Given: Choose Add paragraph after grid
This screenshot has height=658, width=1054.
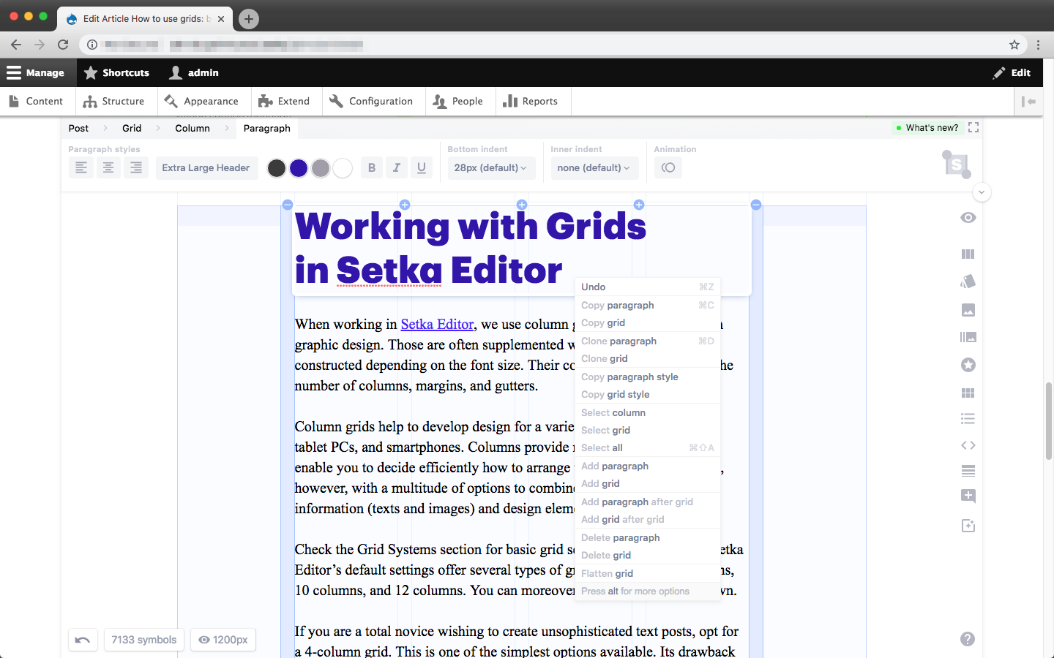Looking at the screenshot, I should pyautogui.click(x=648, y=502).
